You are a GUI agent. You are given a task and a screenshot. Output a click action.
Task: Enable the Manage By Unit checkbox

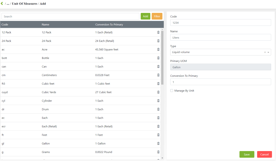[172, 91]
